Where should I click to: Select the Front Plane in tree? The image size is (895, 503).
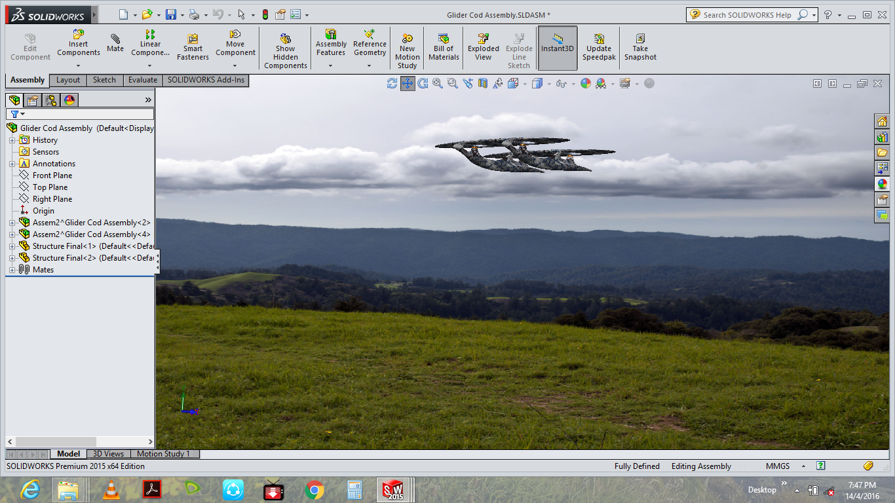point(52,176)
